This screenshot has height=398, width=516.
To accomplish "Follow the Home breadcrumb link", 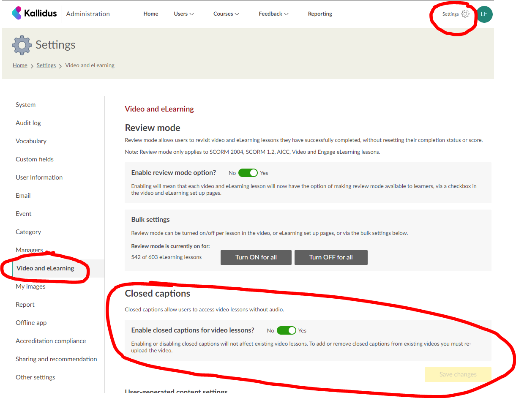I will pos(20,65).
